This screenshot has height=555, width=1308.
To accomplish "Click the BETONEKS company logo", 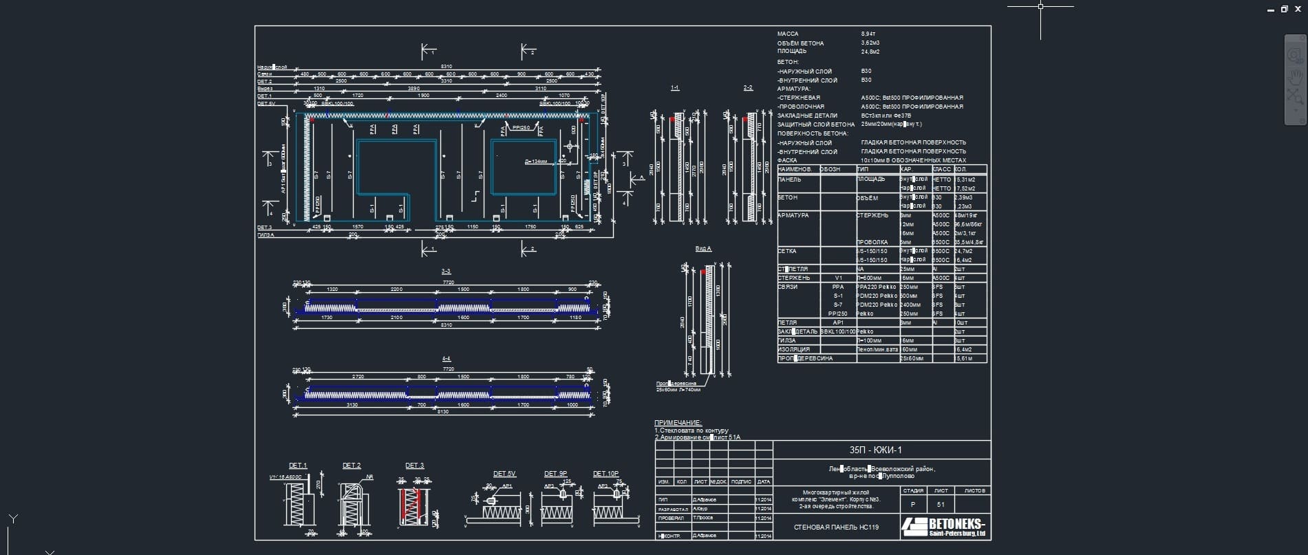I will click(943, 526).
